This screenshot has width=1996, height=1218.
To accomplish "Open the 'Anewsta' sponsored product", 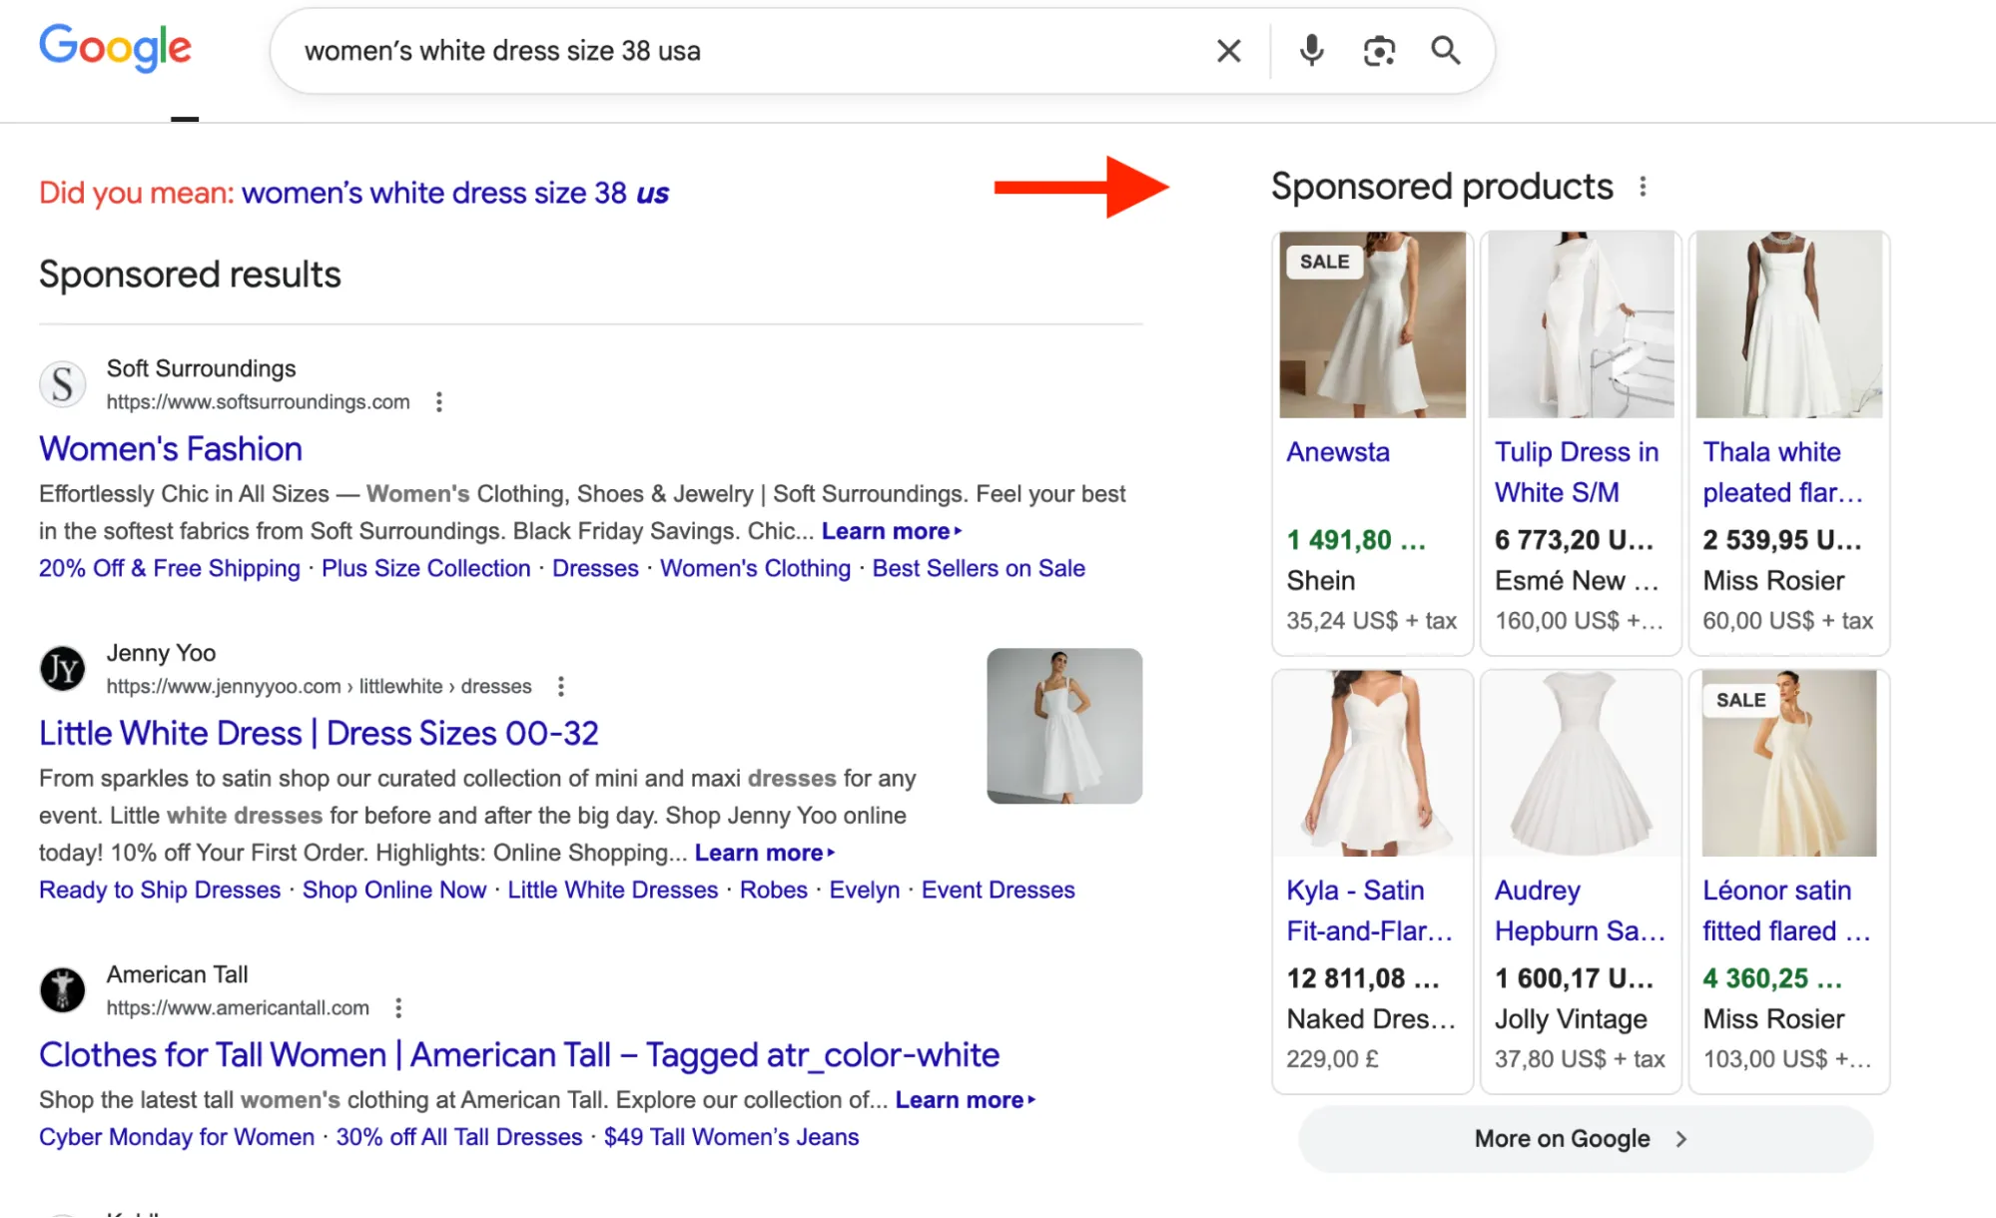I will (x=1337, y=451).
